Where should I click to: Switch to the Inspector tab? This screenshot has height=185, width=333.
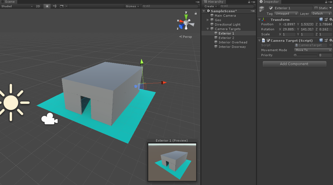269,2
